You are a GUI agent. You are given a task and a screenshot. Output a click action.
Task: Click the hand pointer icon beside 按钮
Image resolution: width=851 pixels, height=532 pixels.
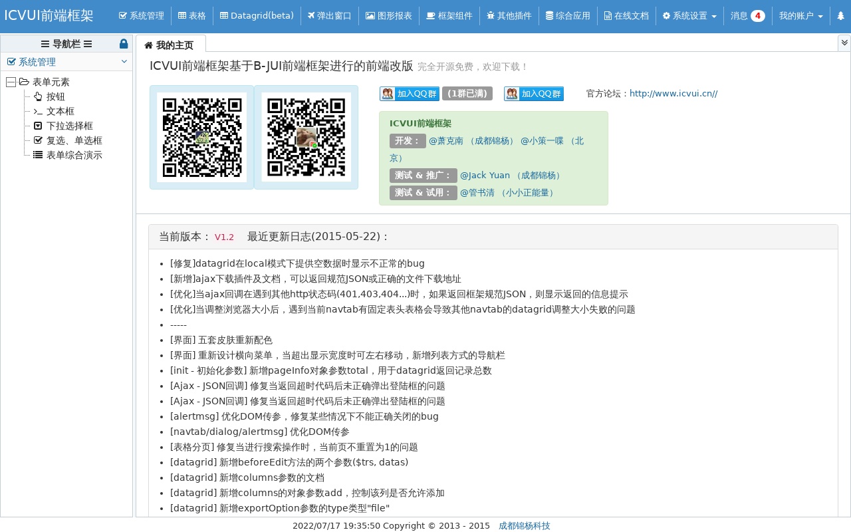38,96
